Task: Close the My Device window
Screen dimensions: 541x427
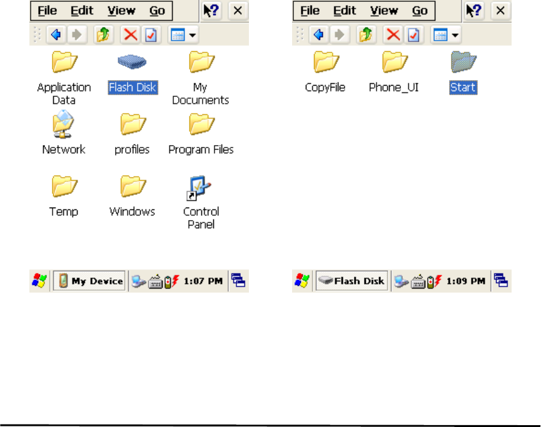Action: click(x=238, y=11)
